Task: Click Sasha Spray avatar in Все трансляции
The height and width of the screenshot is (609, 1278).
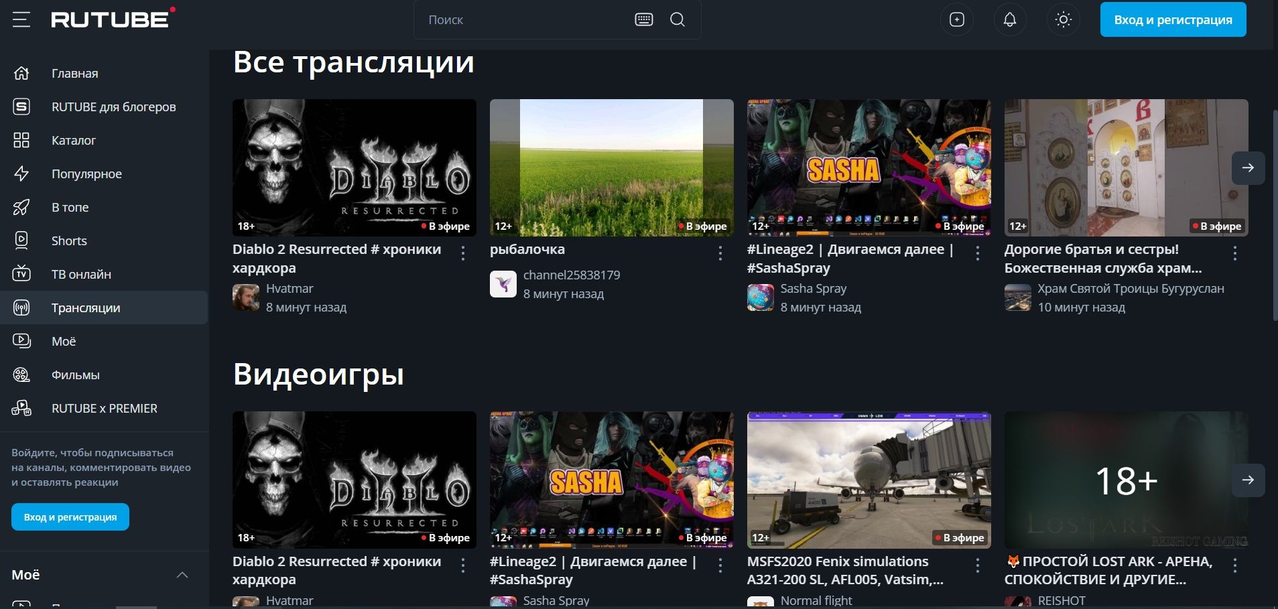Action: [x=761, y=297]
